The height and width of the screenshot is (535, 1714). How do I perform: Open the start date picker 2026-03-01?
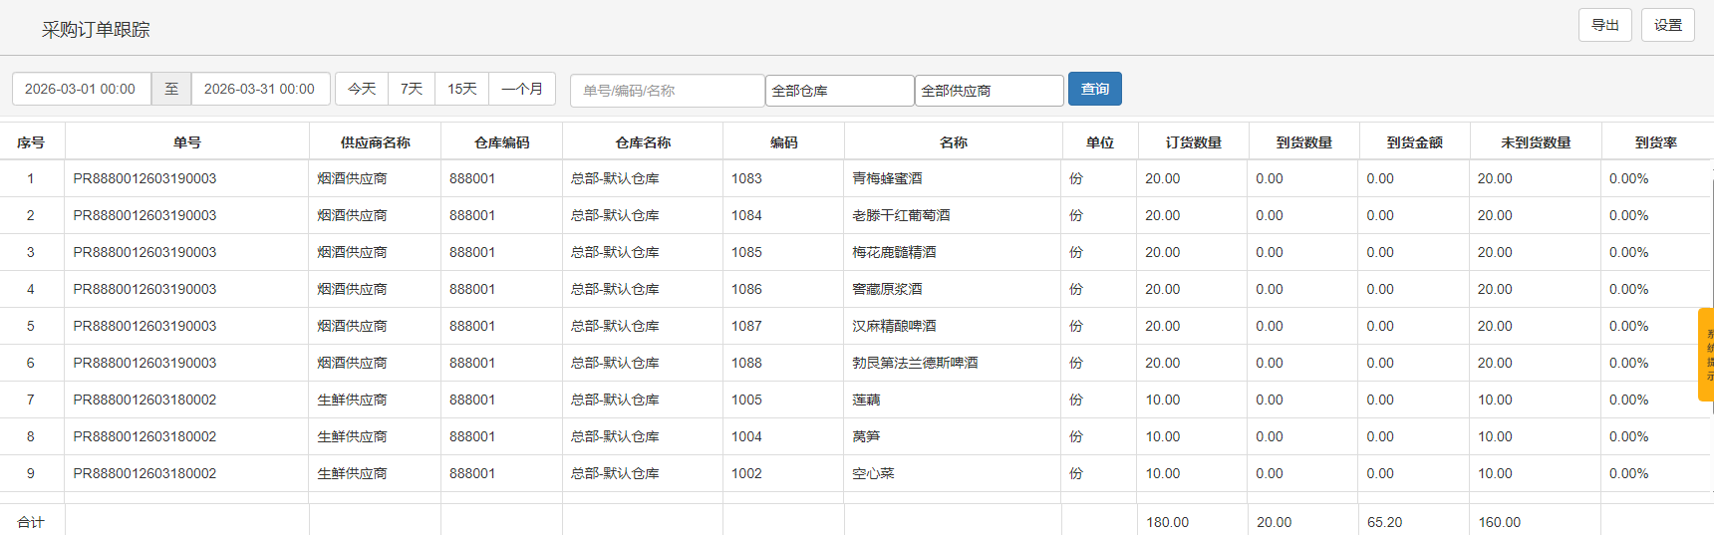(x=81, y=89)
